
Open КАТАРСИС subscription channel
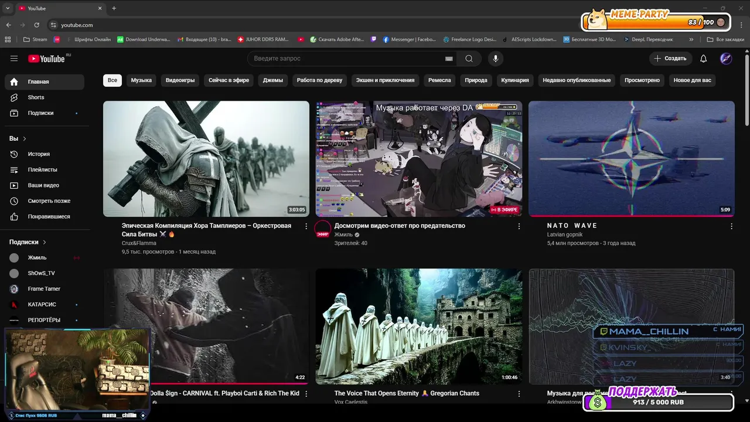45,305
